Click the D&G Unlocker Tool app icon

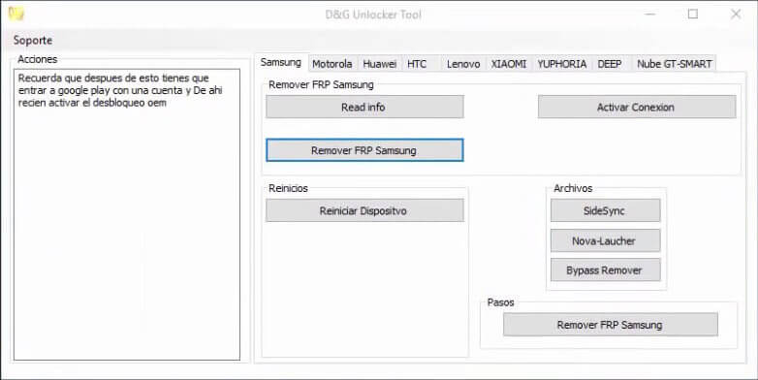coord(16,14)
